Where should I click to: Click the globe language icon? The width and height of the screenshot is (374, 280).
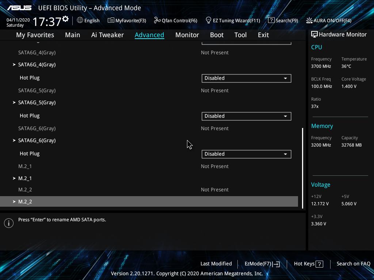(x=80, y=20)
